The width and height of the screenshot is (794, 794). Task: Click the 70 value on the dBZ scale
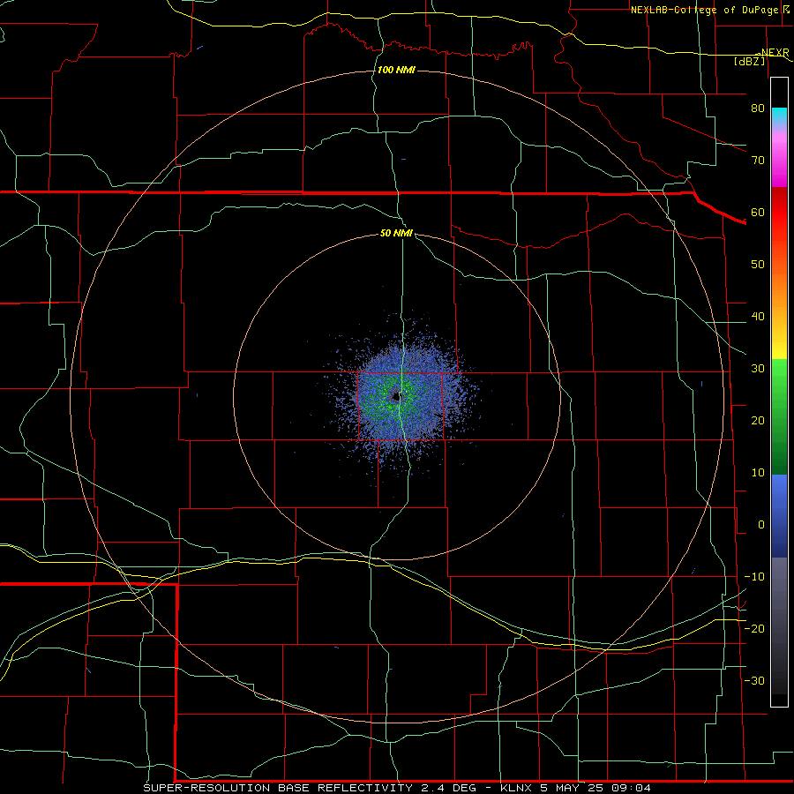point(758,161)
